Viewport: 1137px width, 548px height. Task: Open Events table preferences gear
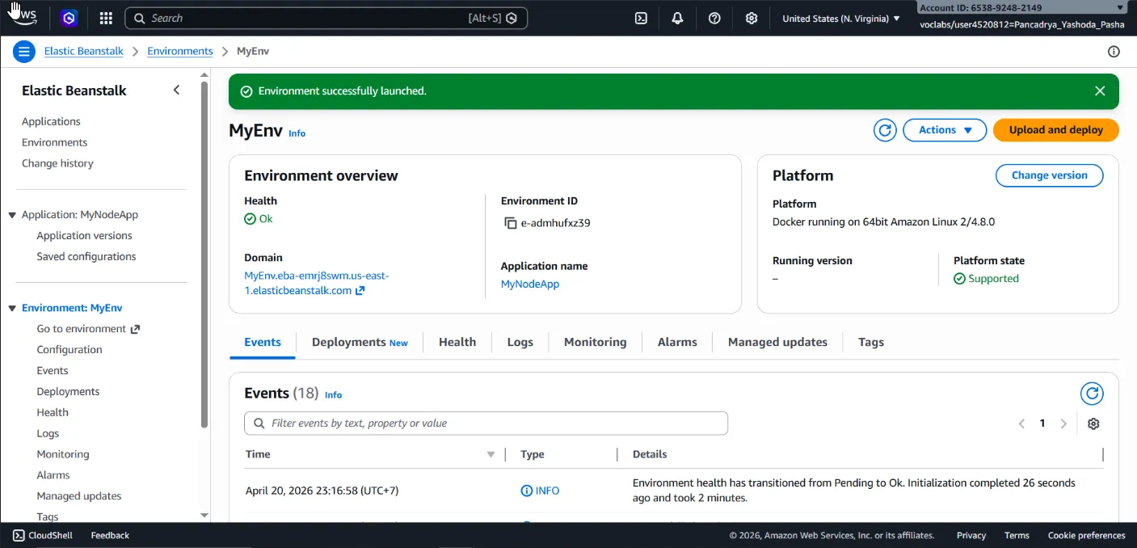pyautogui.click(x=1093, y=424)
